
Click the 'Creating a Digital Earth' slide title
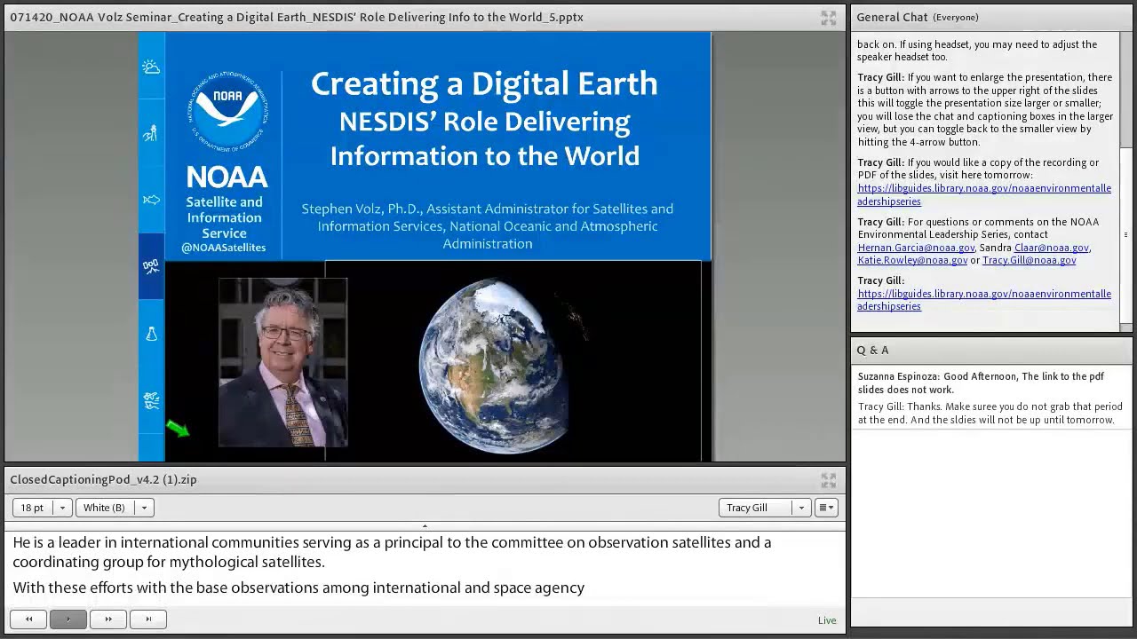tap(484, 83)
